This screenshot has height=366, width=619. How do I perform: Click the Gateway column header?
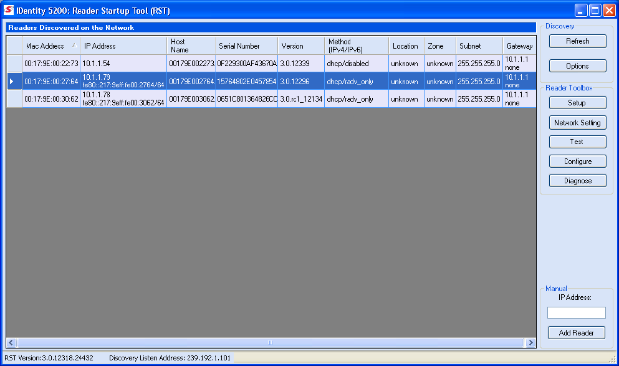tap(519, 46)
